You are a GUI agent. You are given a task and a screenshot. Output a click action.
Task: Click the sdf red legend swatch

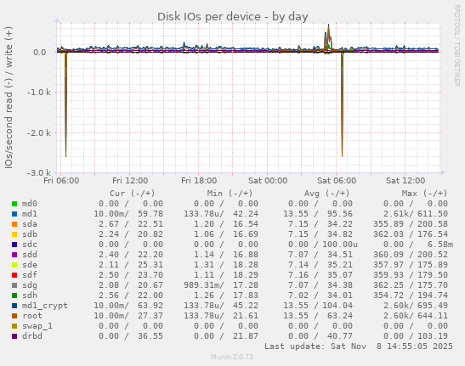(x=14, y=275)
